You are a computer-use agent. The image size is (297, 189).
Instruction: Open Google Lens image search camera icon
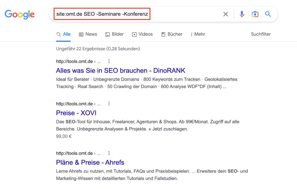tap(255, 14)
